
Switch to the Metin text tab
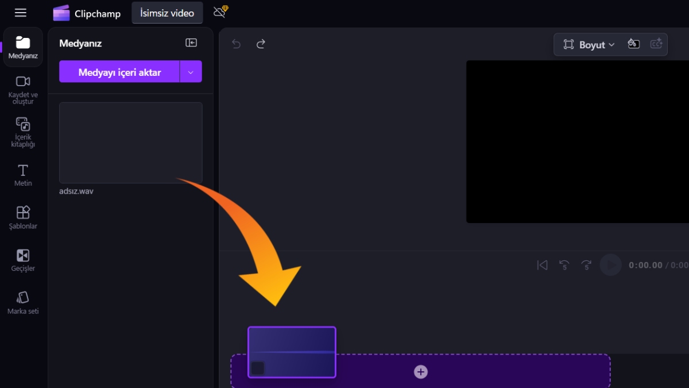(23, 175)
